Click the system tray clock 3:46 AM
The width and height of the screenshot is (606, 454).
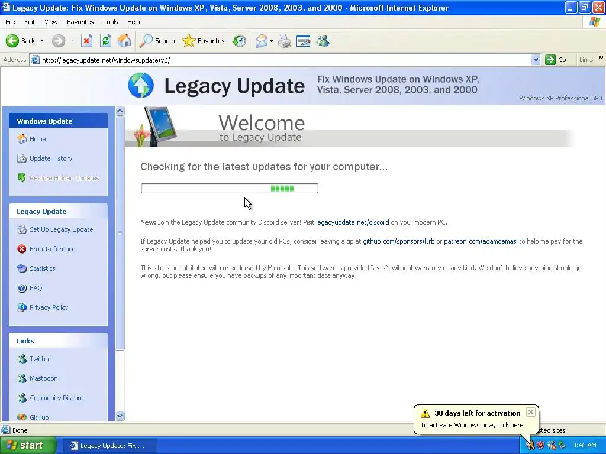tap(584, 446)
